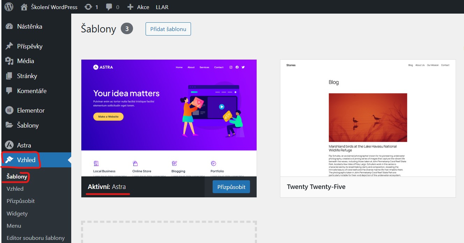Viewport: 464px width, 243px height.
Task: Open Menu submenu under Vzhled
Action: pyautogui.click(x=14, y=226)
